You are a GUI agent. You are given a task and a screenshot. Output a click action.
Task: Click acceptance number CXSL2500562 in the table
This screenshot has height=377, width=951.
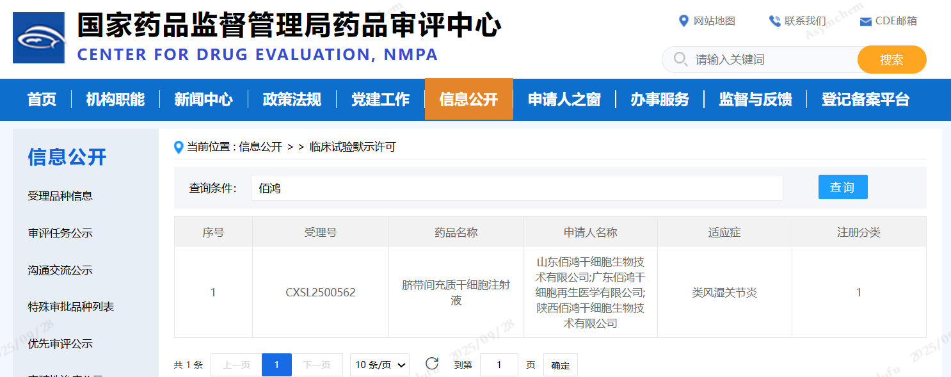coord(320,293)
